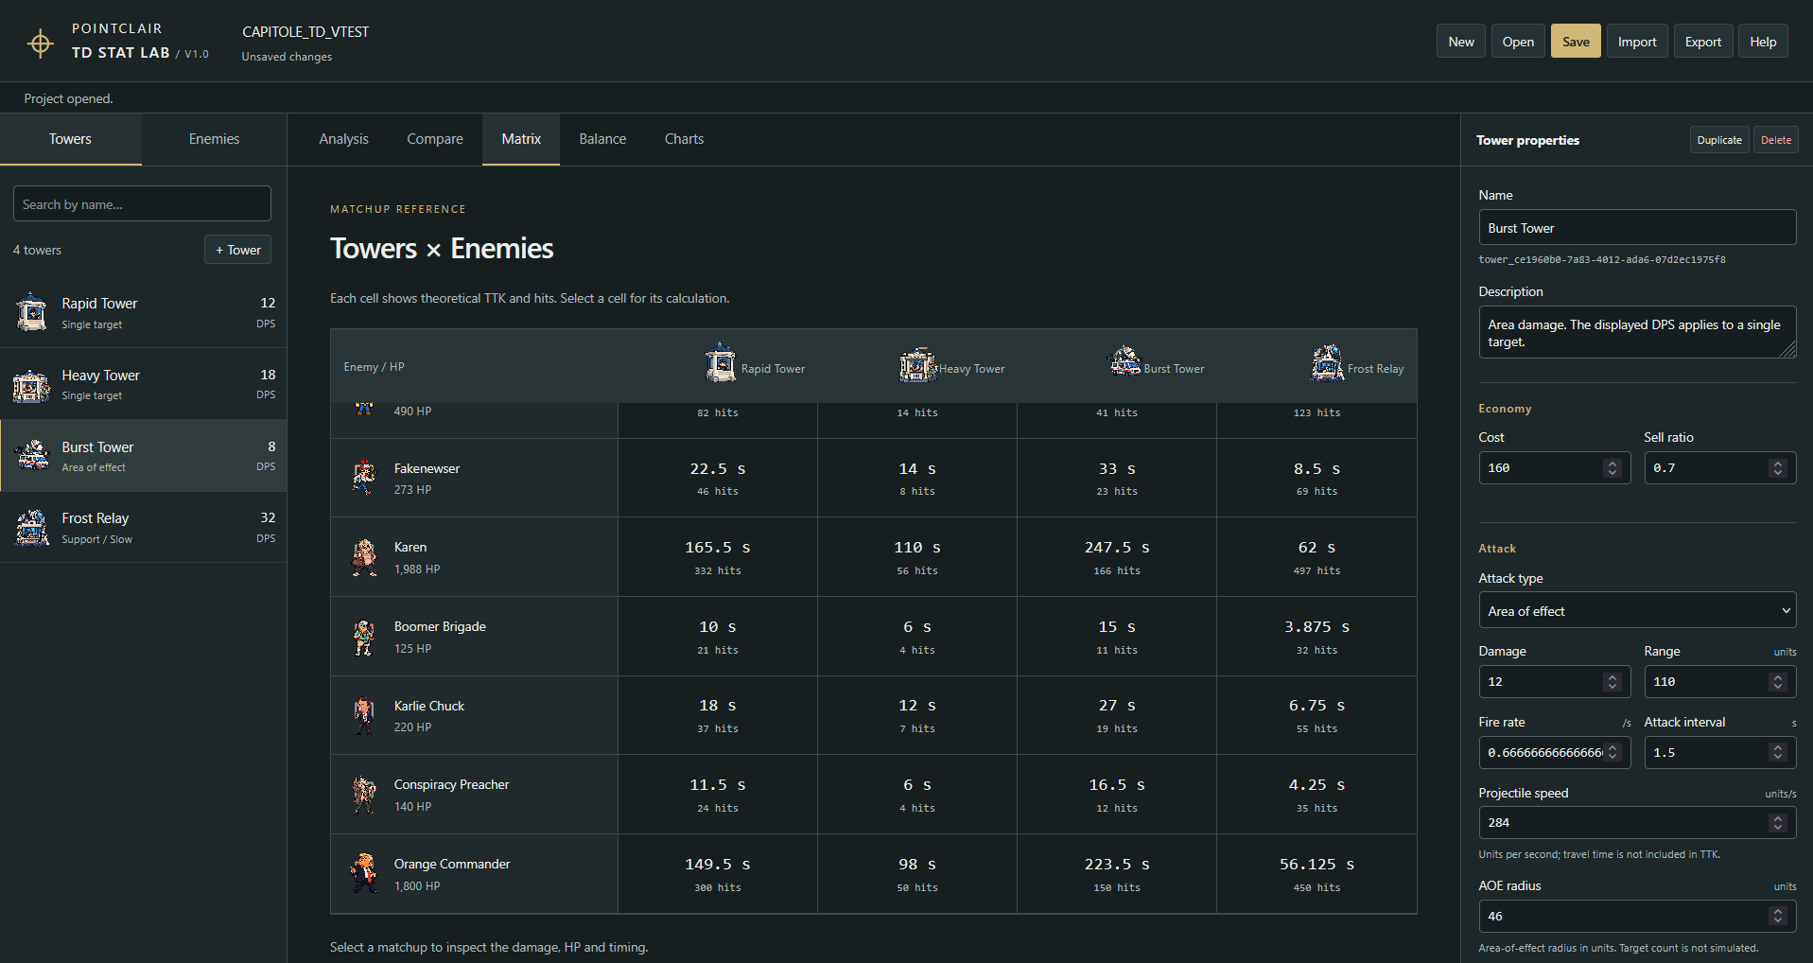
Task: Click the Karen enemy sprite icon
Action: click(x=364, y=557)
